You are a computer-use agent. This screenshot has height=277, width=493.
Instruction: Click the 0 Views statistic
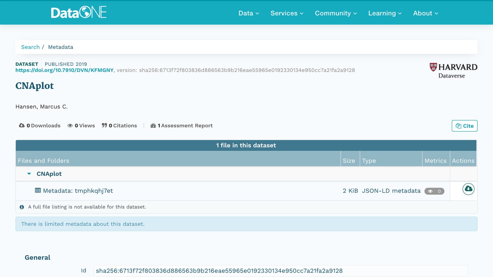[x=81, y=125]
